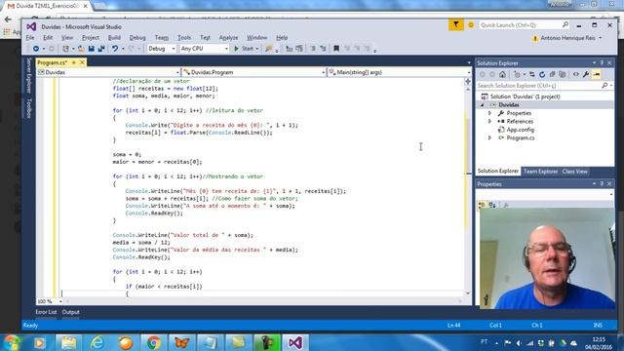Save the file with the floppy disk icon
This screenshot has width=624, height=351.
click(91, 49)
